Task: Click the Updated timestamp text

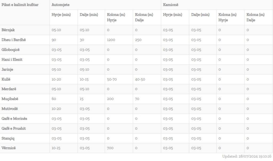Action: [x=247, y=156]
